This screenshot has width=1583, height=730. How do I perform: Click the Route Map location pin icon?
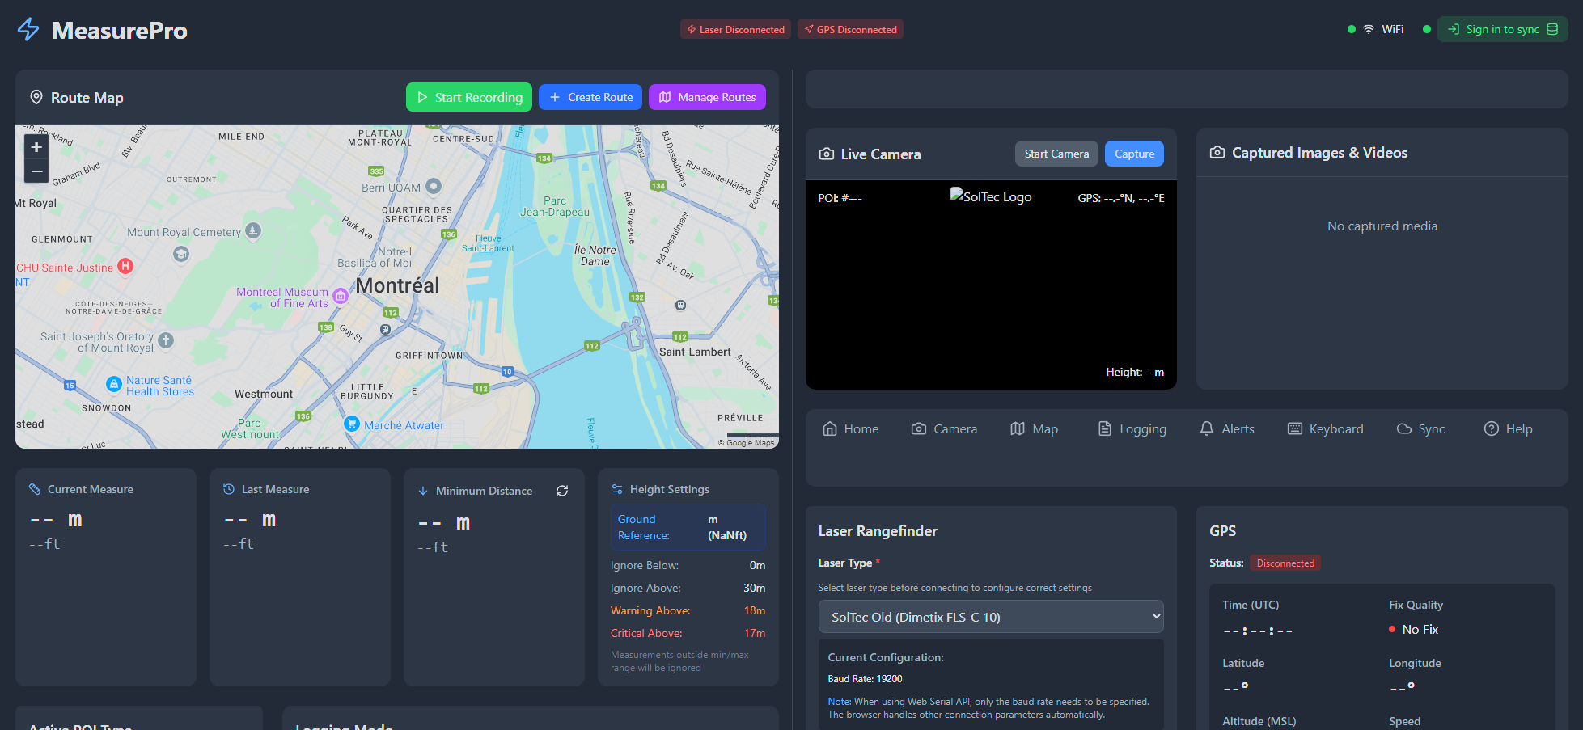(36, 97)
